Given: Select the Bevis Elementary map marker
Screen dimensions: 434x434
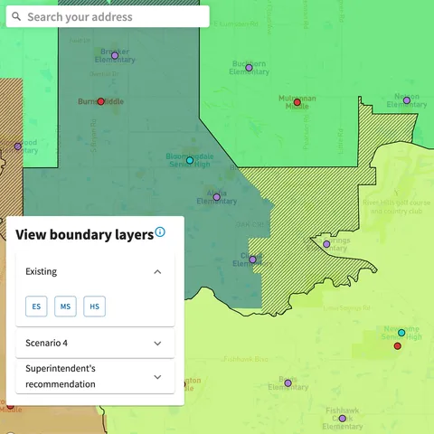Looking at the screenshot, I should pos(288,383).
